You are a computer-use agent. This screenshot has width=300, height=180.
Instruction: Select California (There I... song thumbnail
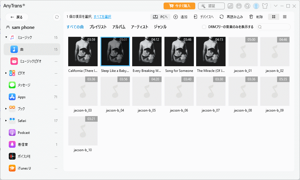pyautogui.click(x=83, y=52)
